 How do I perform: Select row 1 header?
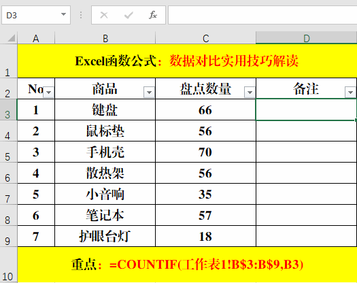click(8, 61)
